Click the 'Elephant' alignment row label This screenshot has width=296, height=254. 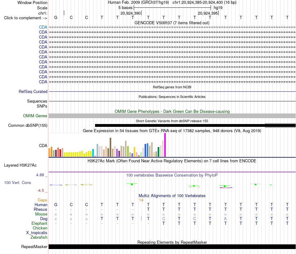pos(40,224)
